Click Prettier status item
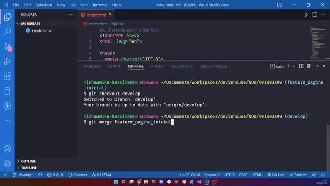This screenshot has width=330, height=186. (298, 175)
